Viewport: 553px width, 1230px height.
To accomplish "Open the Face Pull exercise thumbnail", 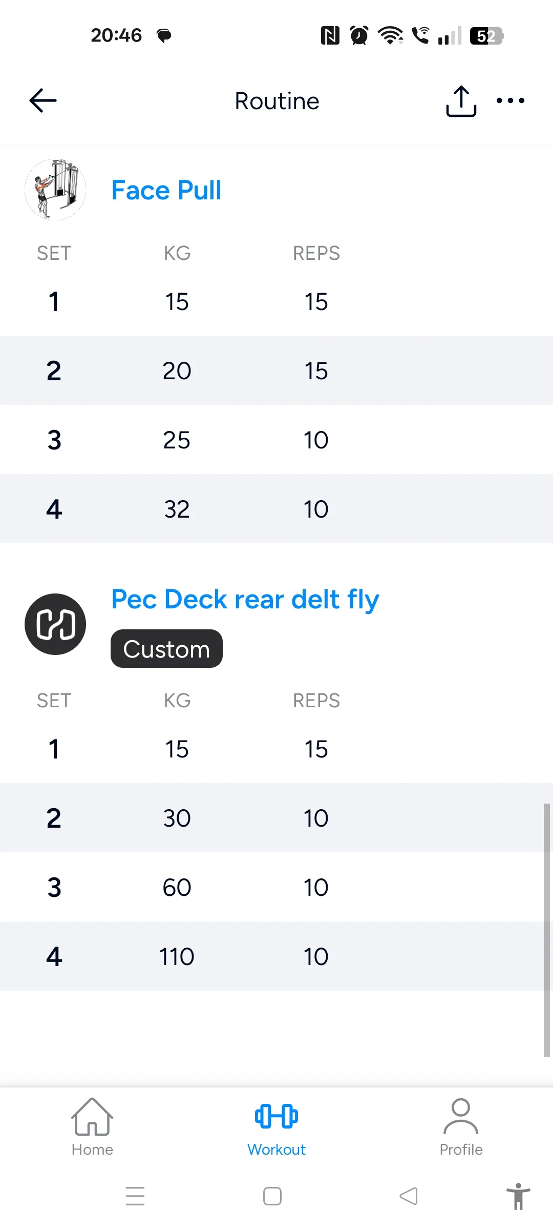I will pyautogui.click(x=55, y=190).
